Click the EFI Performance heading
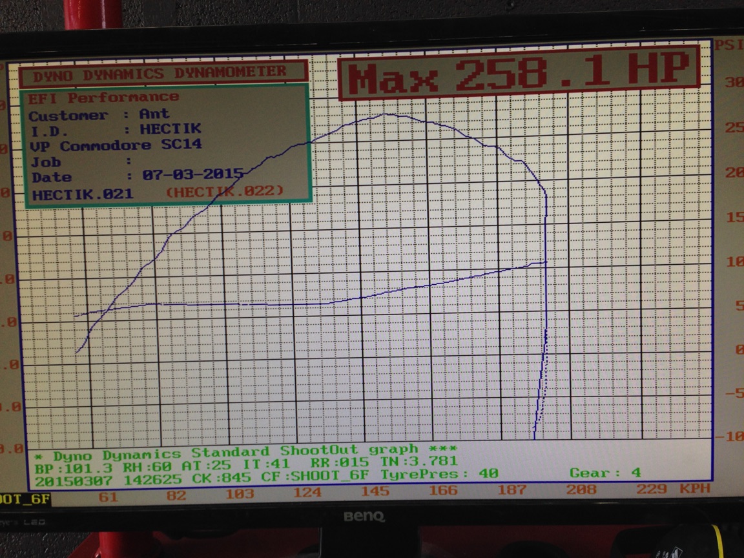The image size is (744, 558). coord(103,98)
